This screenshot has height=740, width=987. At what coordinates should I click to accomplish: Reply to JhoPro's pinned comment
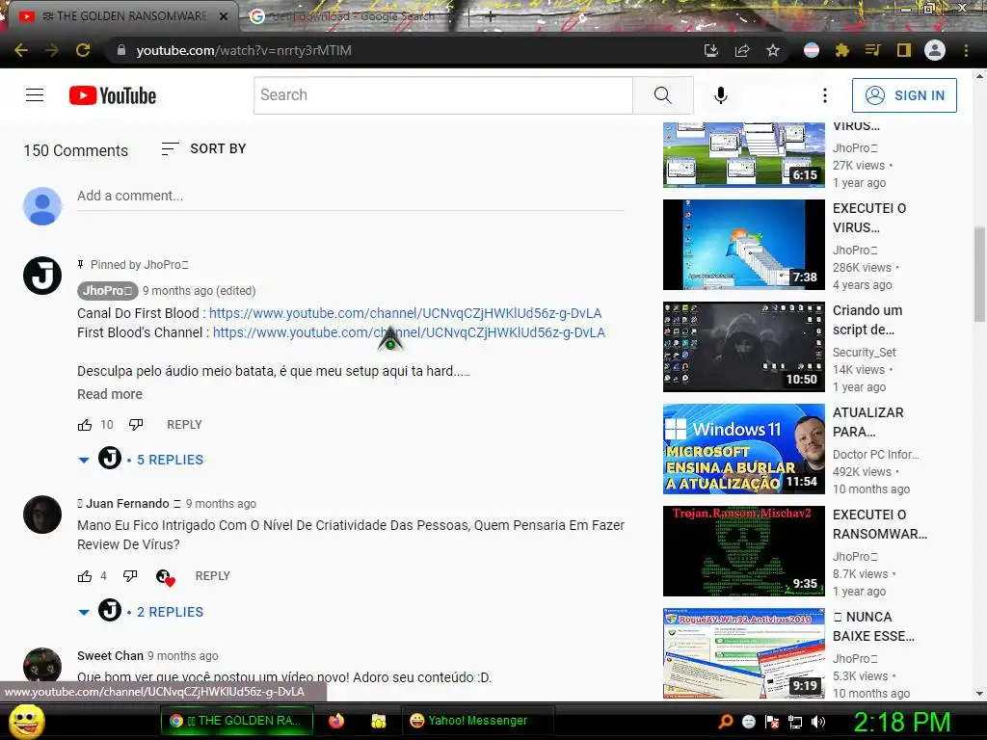click(184, 425)
